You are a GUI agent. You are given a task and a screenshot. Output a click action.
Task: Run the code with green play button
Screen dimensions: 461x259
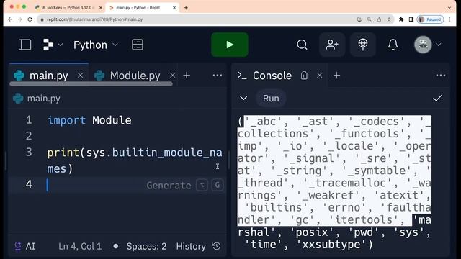coord(230,45)
